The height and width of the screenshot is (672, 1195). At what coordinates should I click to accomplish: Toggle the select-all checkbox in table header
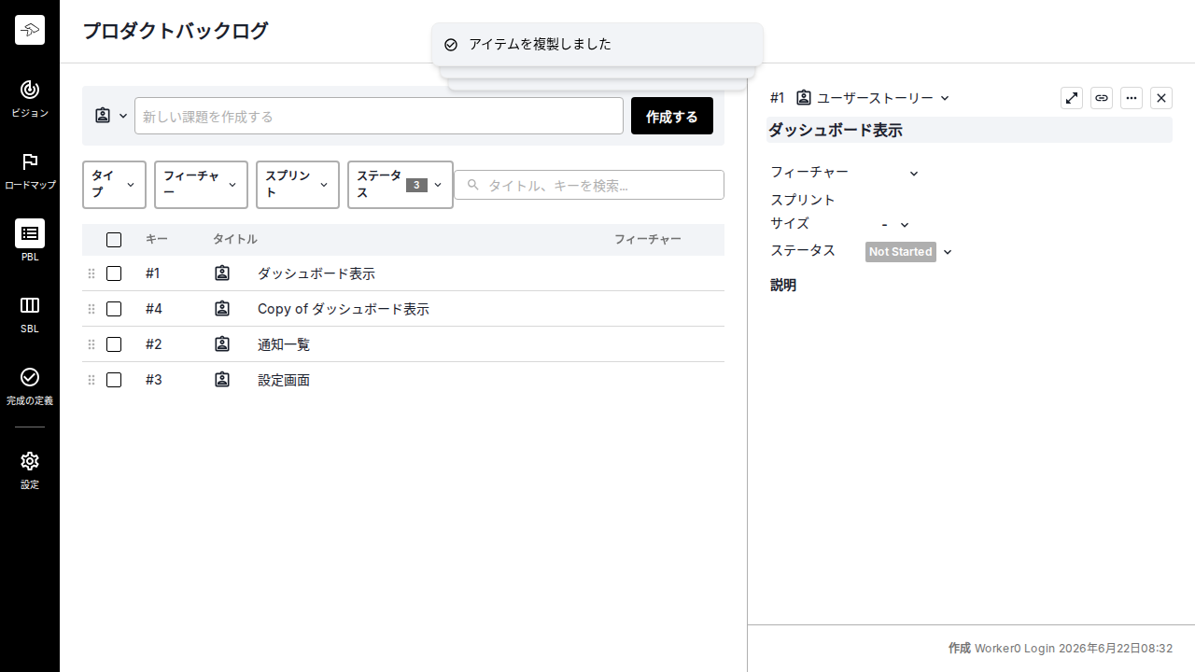click(114, 240)
